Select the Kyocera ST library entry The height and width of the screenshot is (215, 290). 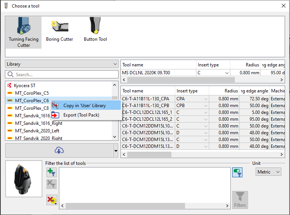coord(25,86)
